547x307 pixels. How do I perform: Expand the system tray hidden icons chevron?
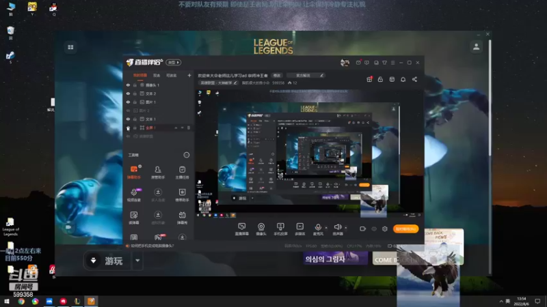(x=501, y=301)
